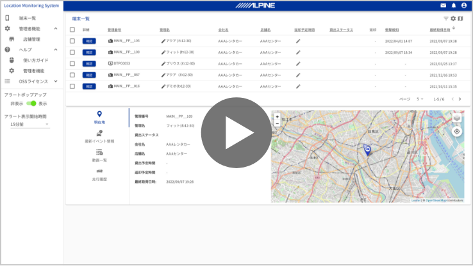Open the notification bell in header
This screenshot has width=473, height=266.
[x=454, y=5]
